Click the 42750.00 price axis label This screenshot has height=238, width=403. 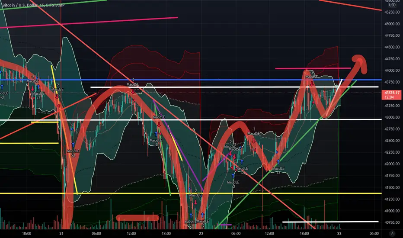point(392,129)
